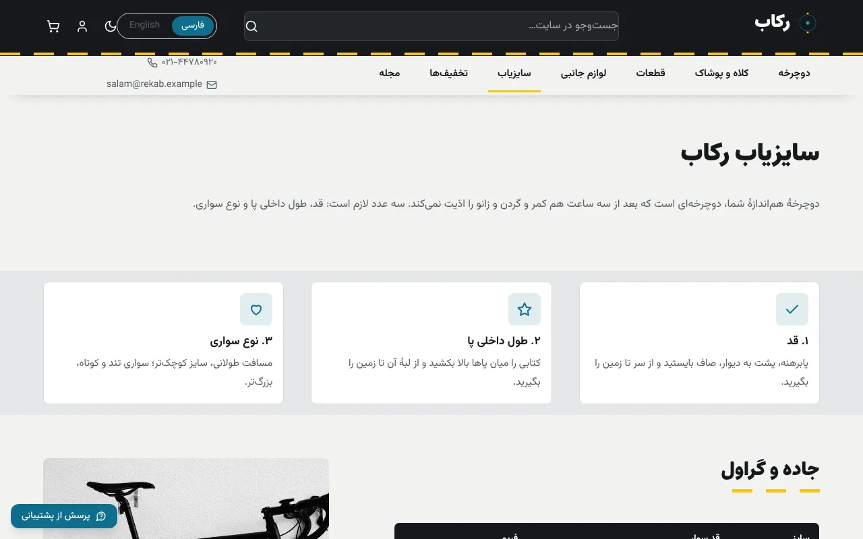Toggle dark mode with the moon icon

coord(111,26)
